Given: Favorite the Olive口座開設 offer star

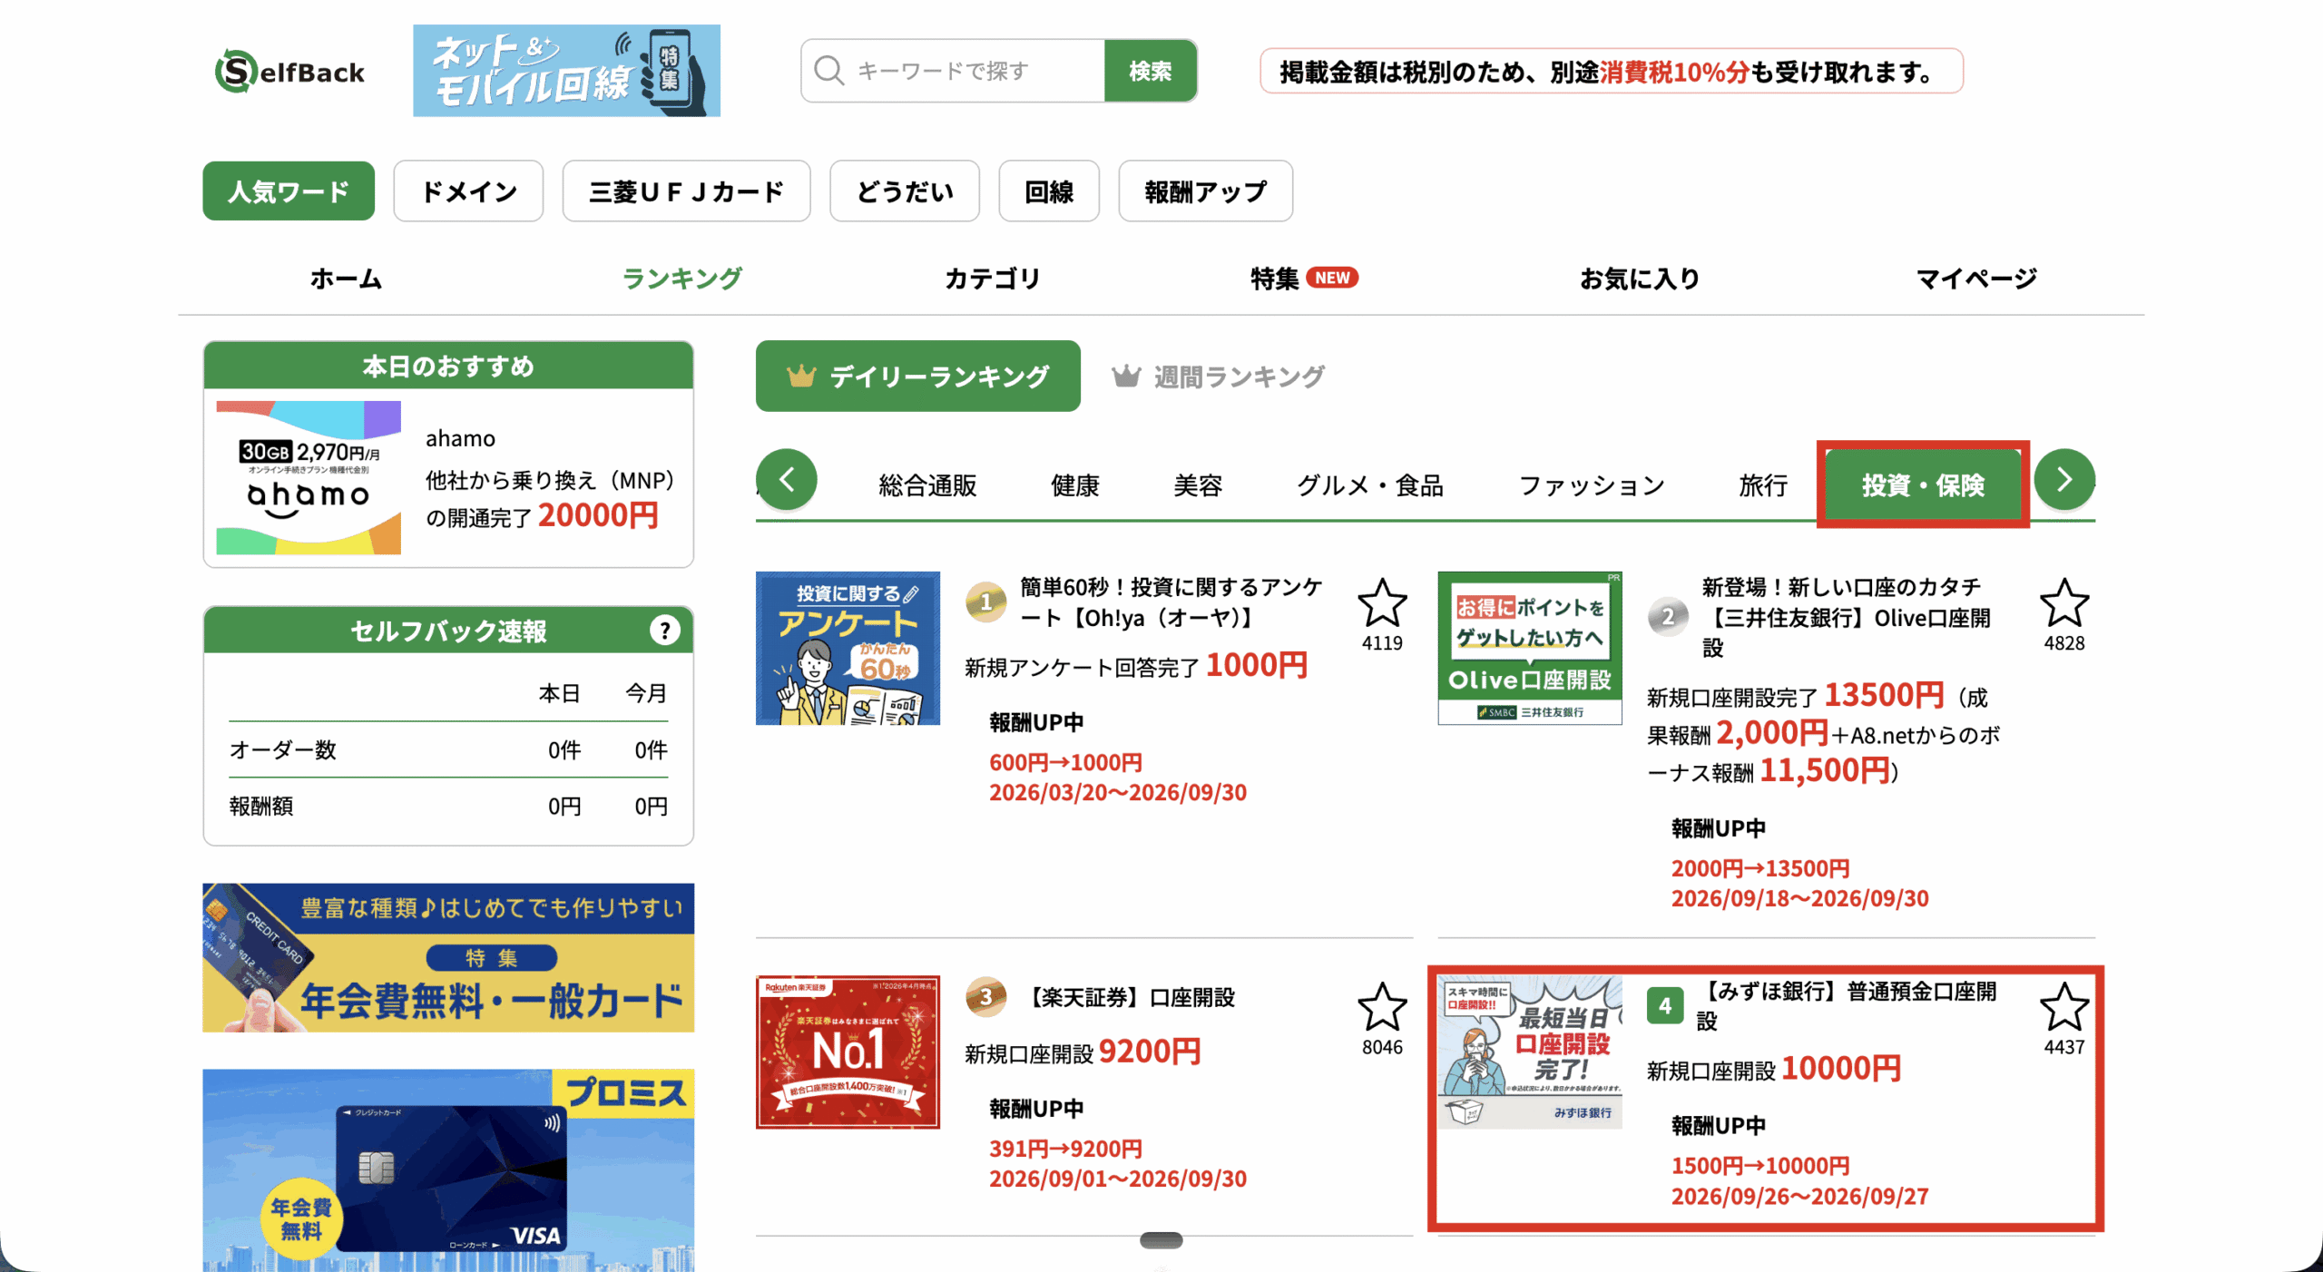Looking at the screenshot, I should [x=2063, y=603].
